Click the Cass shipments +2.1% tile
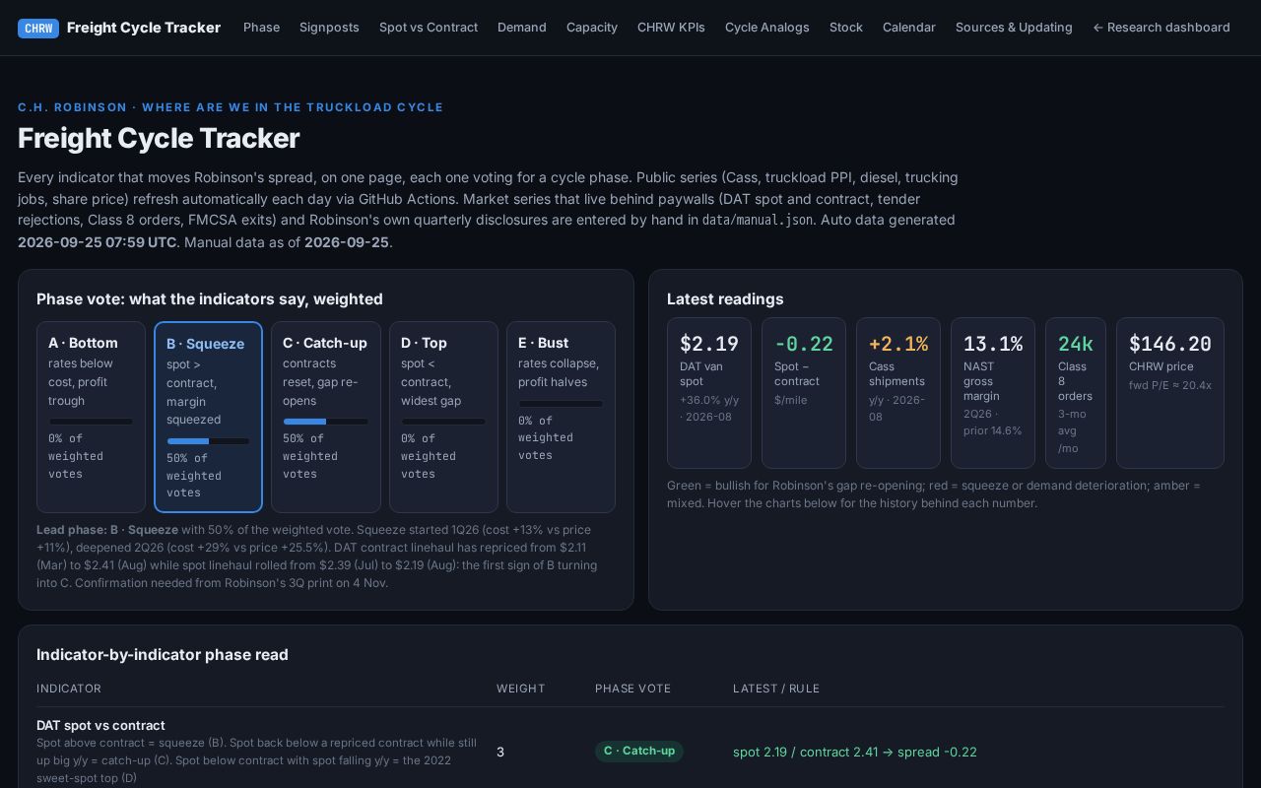 pos(898,393)
